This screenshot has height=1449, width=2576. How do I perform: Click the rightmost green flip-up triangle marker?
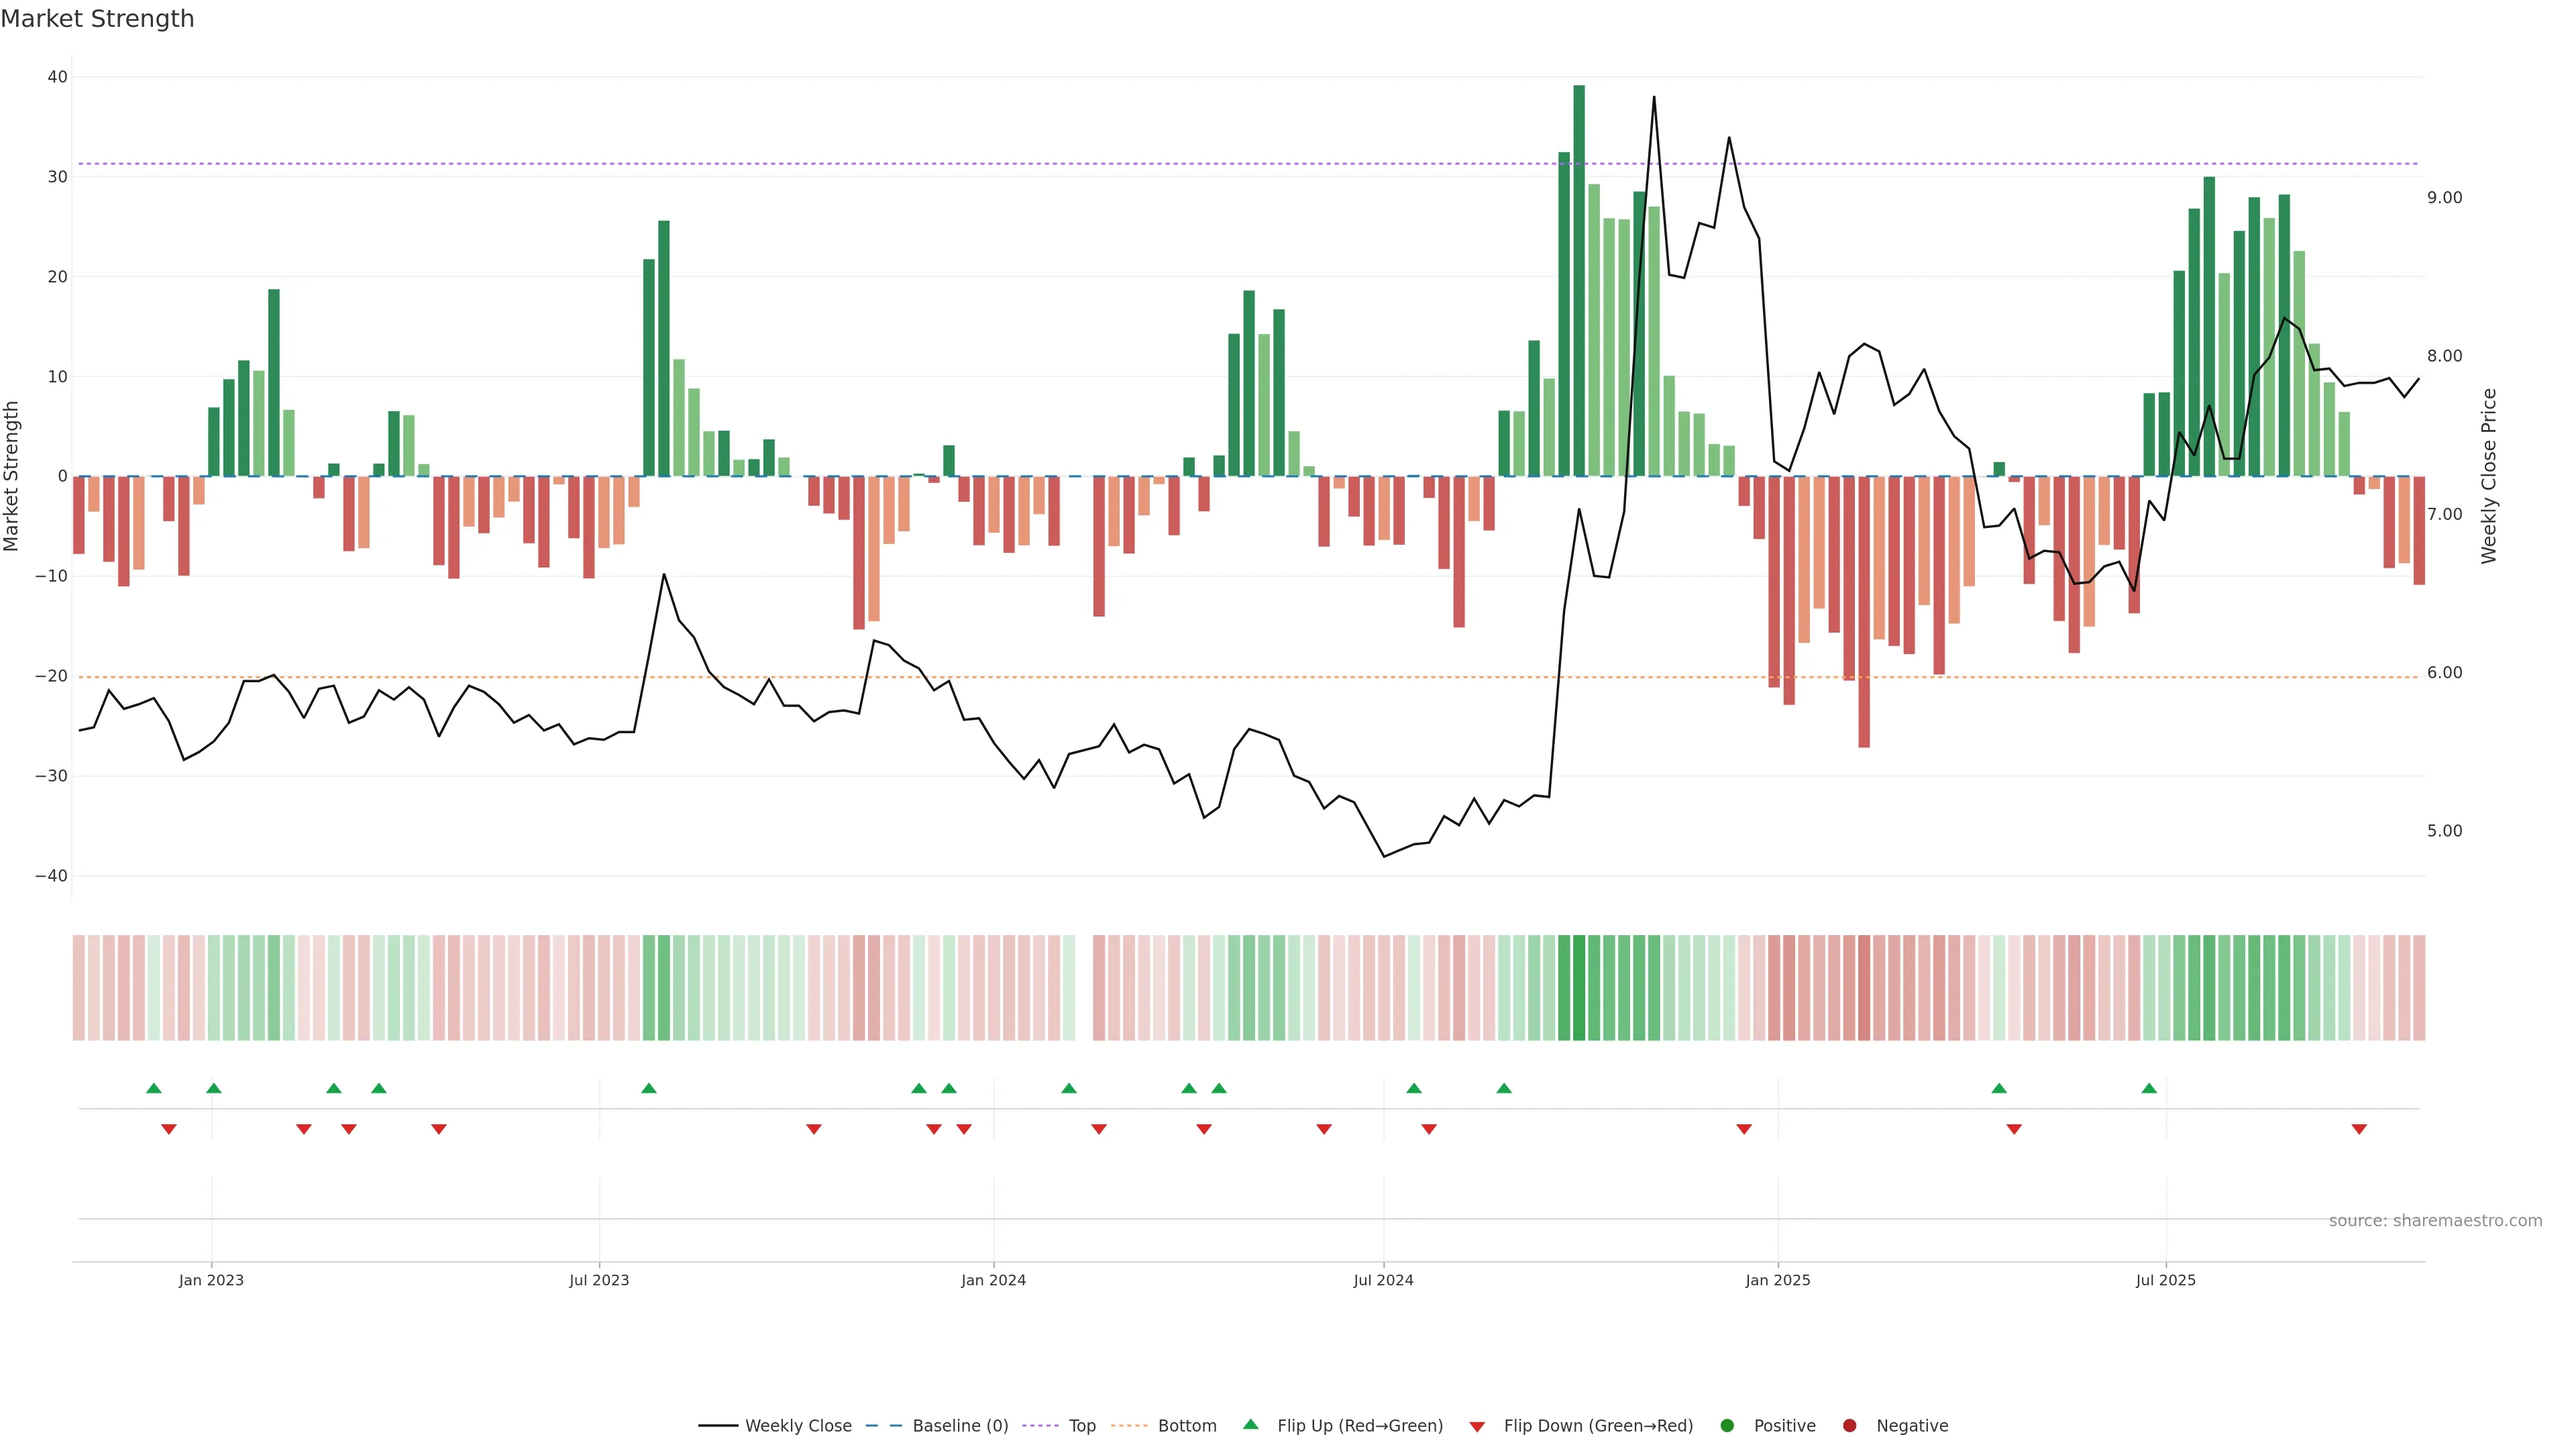[2149, 1088]
